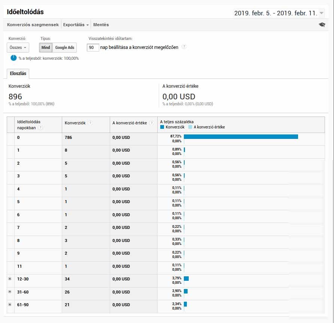Click the light blue A konverzió értéke swatch

190,127
